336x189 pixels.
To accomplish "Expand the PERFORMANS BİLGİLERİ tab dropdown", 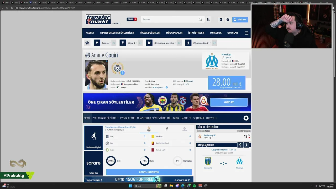I will click(x=106, y=118).
